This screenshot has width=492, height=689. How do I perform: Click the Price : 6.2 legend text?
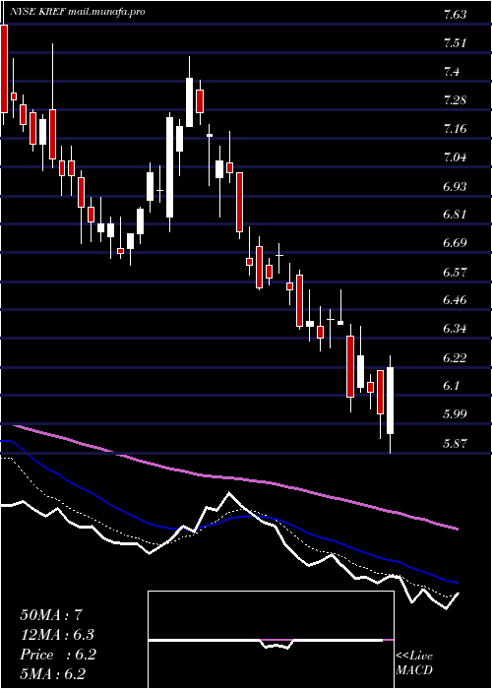pos(57,655)
